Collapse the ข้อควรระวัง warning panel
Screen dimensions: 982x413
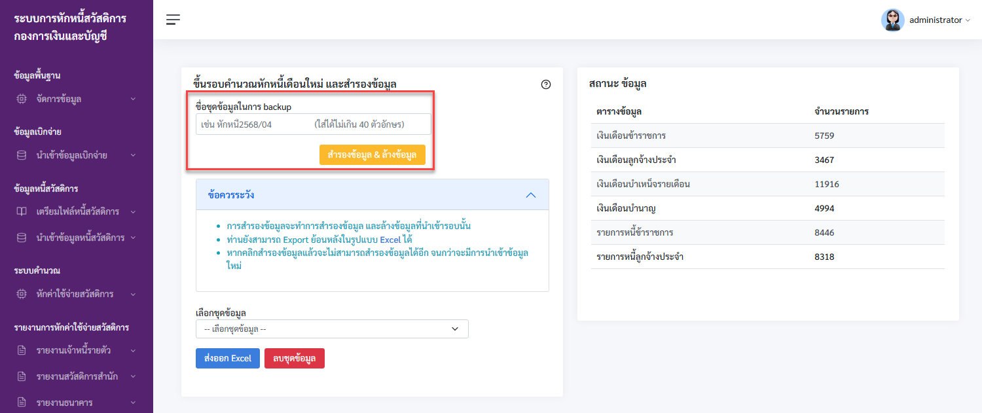pos(531,195)
